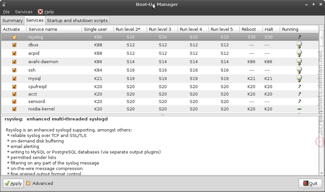325x192 pixels.
Task: Click the pane divider resize handle
Action: (x=162, y=115)
